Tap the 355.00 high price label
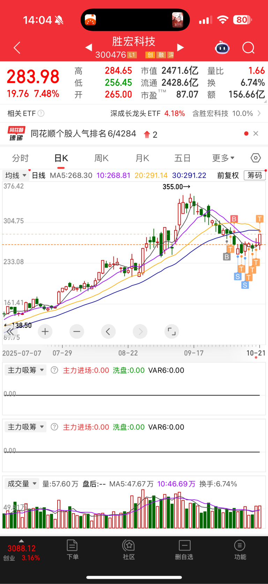268x584 pixels. coord(176,187)
